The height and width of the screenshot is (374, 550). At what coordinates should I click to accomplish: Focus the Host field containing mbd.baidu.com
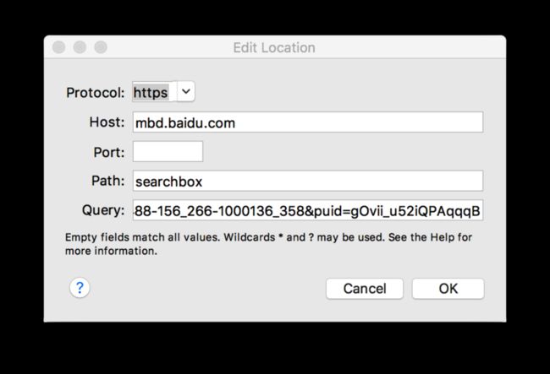click(x=308, y=122)
